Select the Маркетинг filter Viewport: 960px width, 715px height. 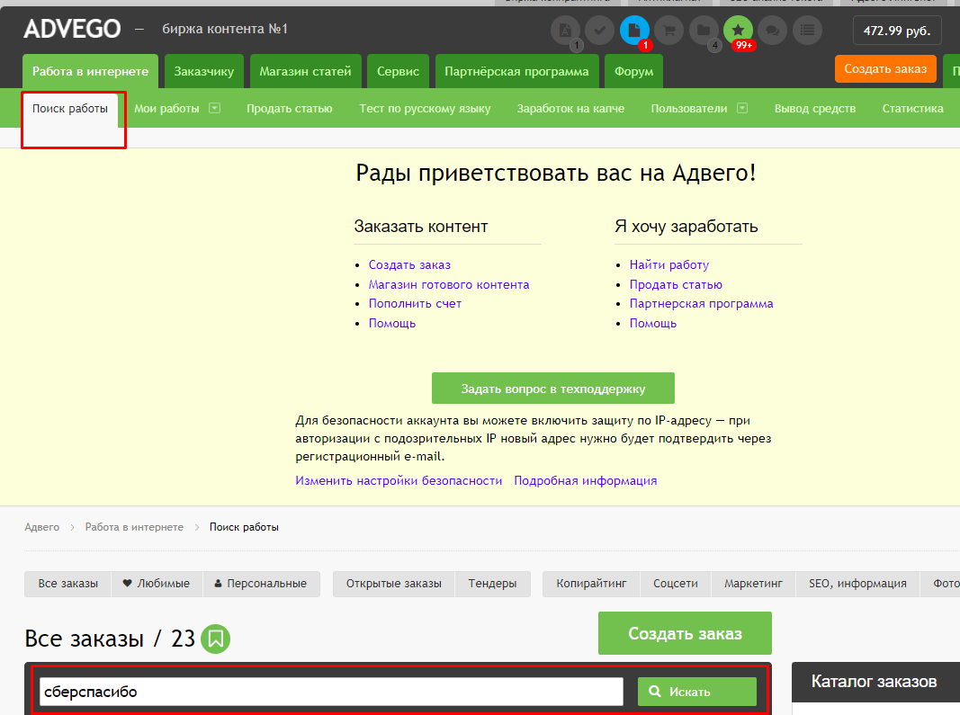click(753, 584)
